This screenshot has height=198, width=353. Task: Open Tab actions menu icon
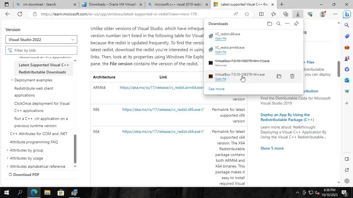coord(7,4)
